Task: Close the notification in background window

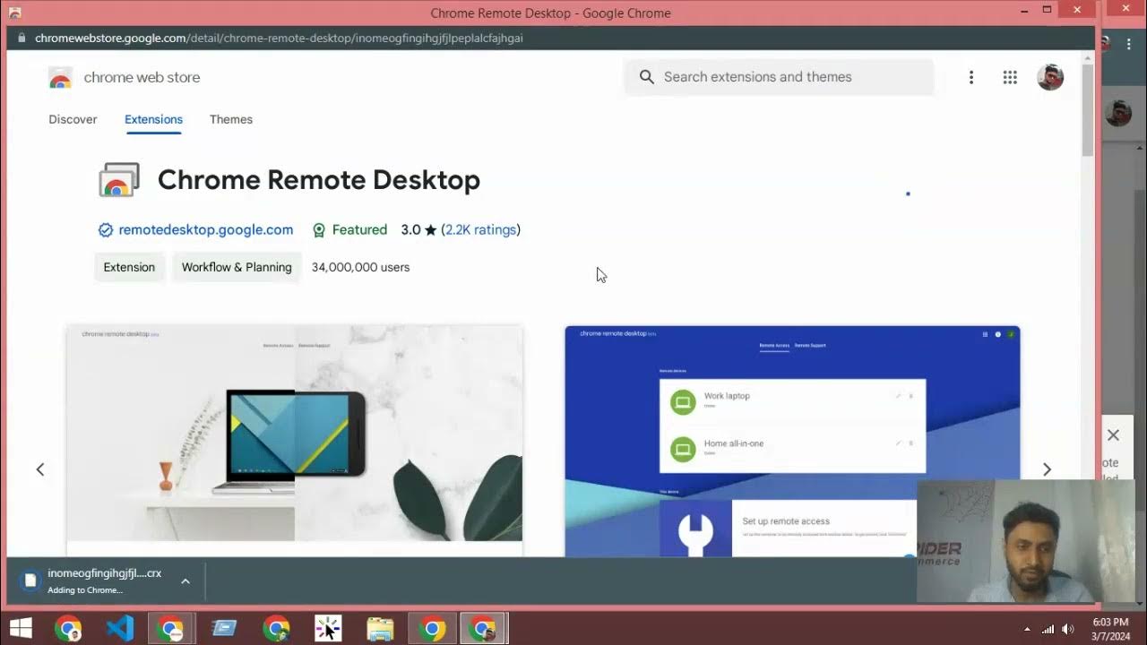Action: click(x=1113, y=435)
